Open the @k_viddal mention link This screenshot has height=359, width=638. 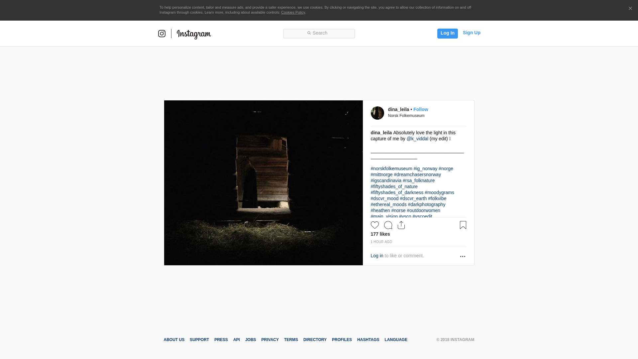417,139
